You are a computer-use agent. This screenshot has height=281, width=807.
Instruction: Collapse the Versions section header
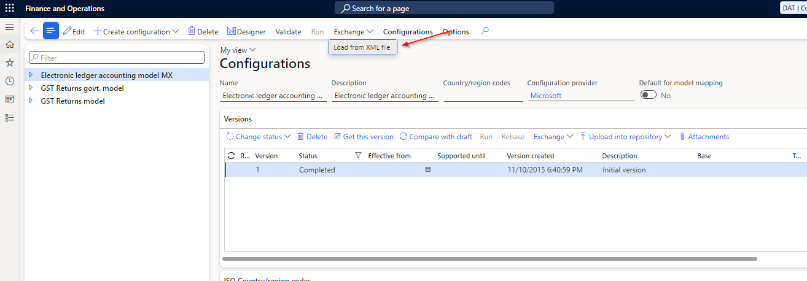pos(238,118)
